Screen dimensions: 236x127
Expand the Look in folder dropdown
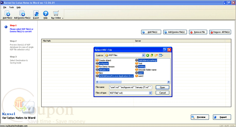(x=143, y=55)
